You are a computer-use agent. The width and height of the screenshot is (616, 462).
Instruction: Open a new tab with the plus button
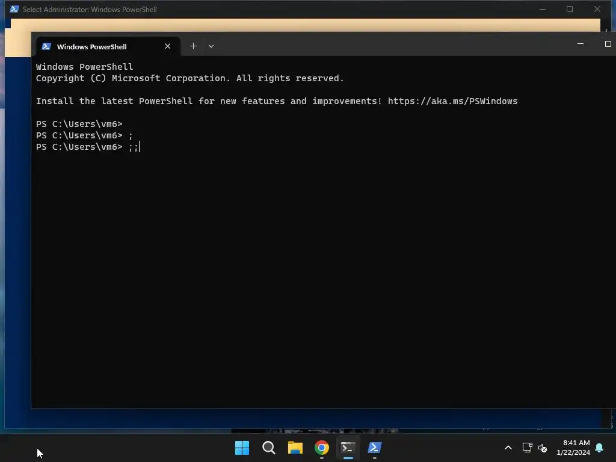193,46
